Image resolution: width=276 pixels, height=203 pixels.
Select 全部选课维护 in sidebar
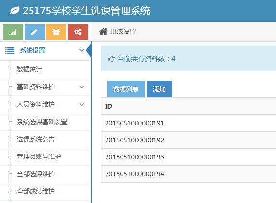(36, 174)
